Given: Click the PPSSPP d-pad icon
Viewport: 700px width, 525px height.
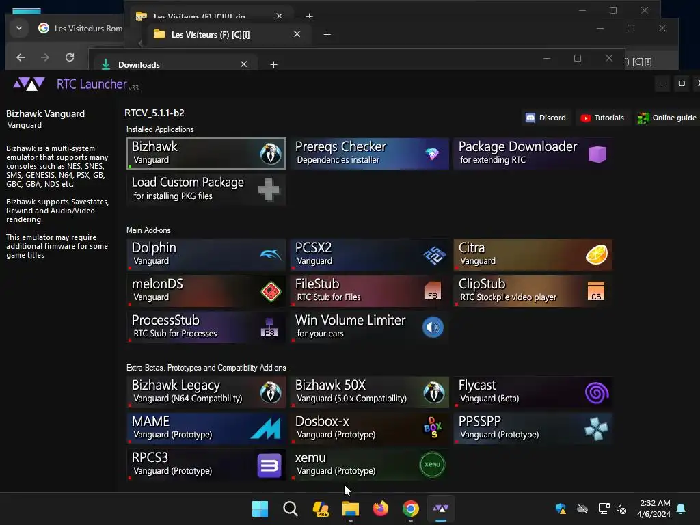Looking at the screenshot, I should (x=596, y=429).
